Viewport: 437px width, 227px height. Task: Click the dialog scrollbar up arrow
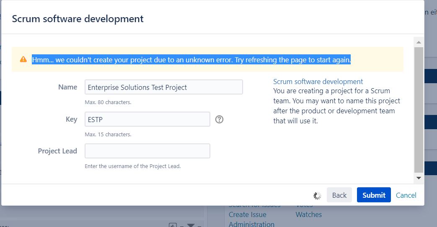coord(419,42)
